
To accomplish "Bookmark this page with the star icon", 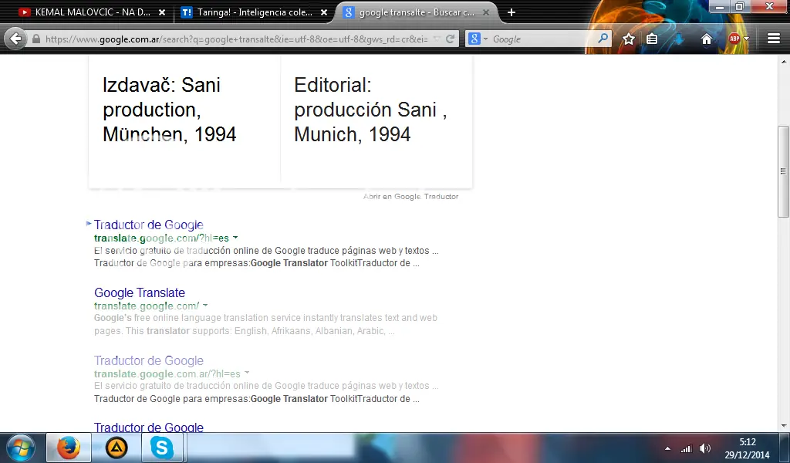I will 628,39.
